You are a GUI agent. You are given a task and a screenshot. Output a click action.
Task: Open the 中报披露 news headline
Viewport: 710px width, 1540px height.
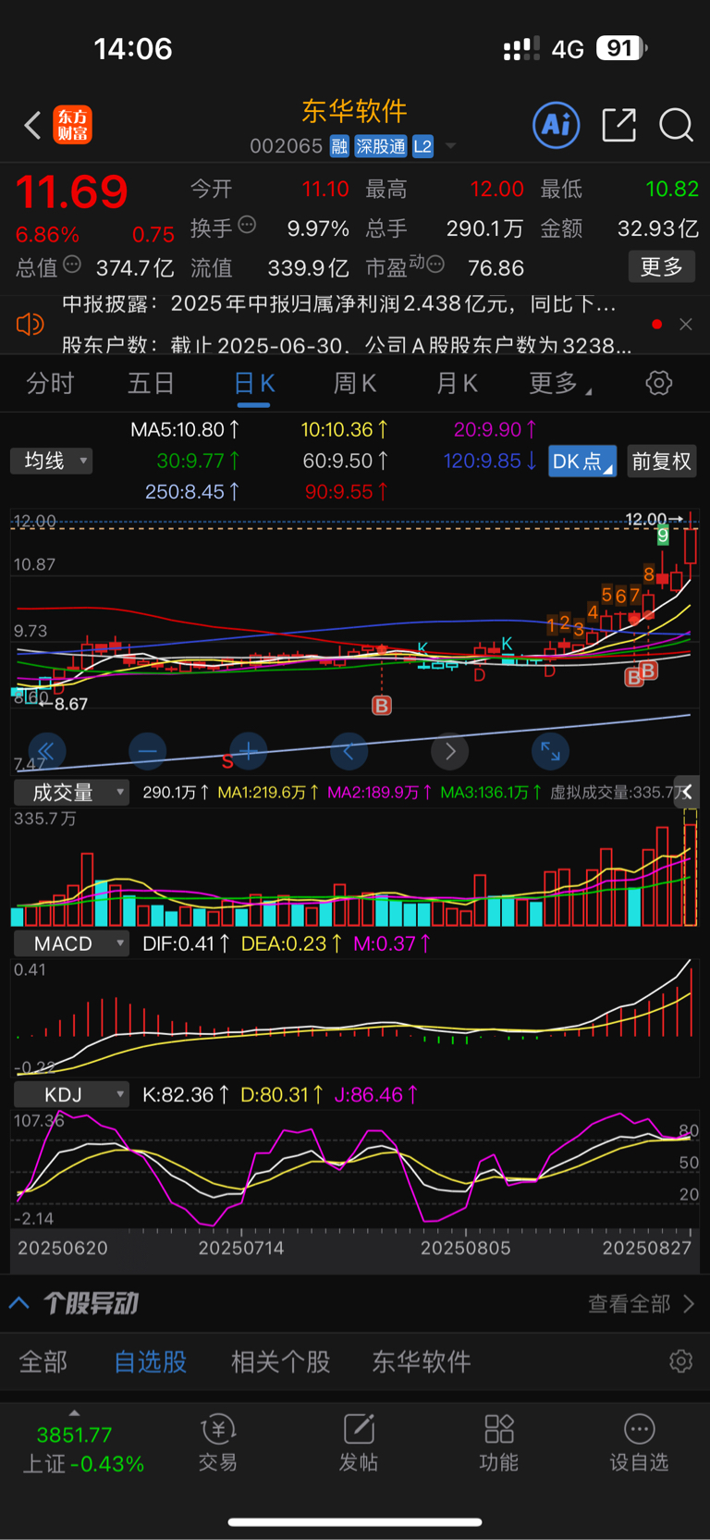(339, 303)
